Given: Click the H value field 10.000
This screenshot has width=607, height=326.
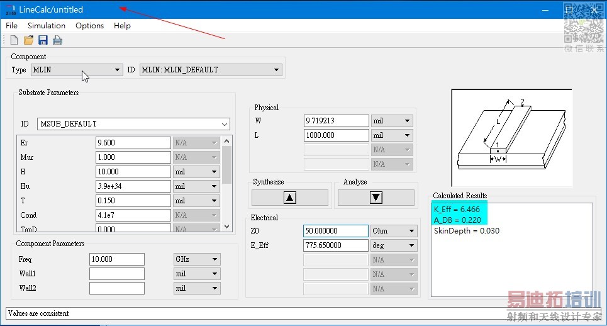Looking at the screenshot, I should 133,172.
